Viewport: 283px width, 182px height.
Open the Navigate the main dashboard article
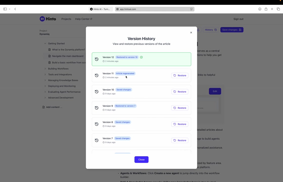click(67, 56)
